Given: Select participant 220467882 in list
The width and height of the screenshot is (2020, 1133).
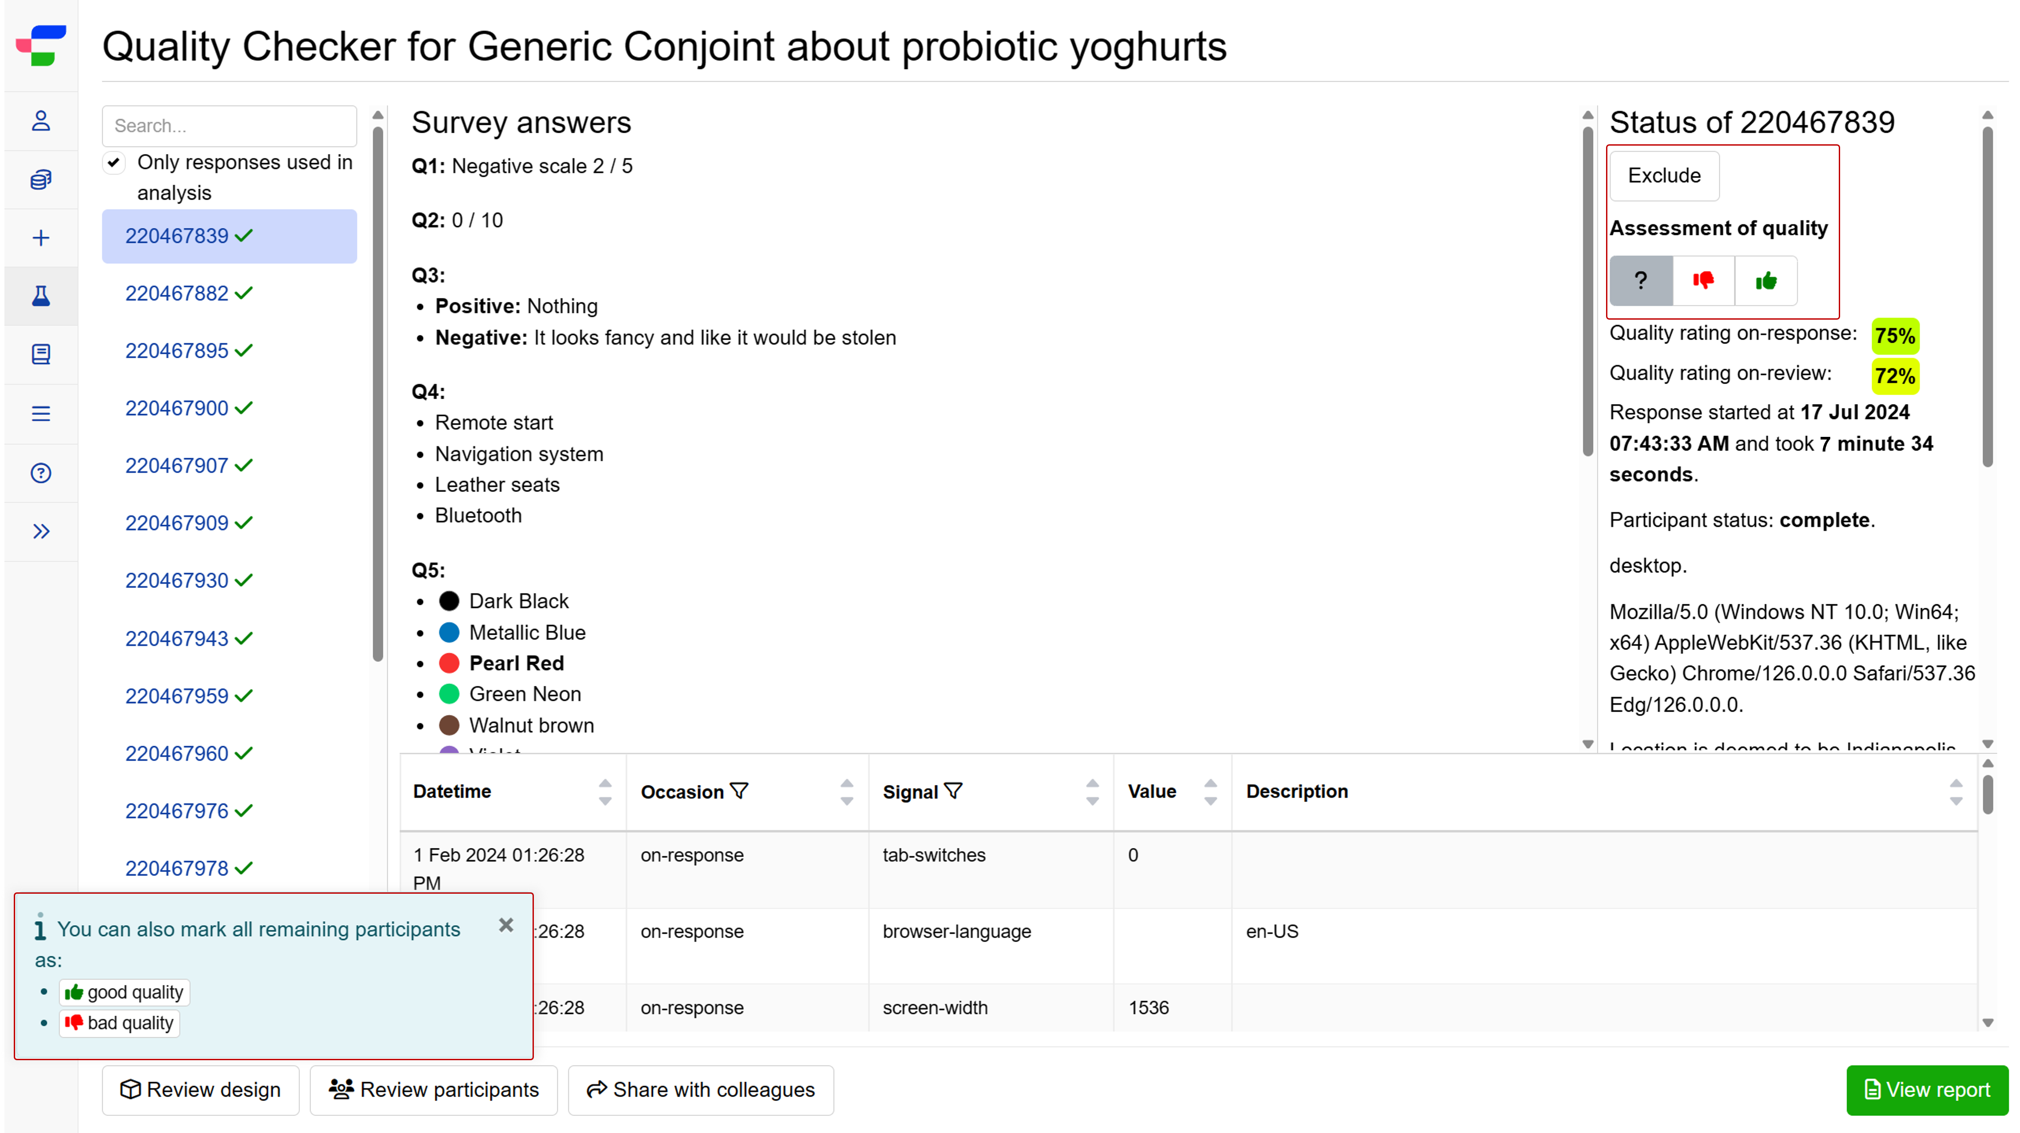Looking at the screenshot, I should (x=188, y=293).
